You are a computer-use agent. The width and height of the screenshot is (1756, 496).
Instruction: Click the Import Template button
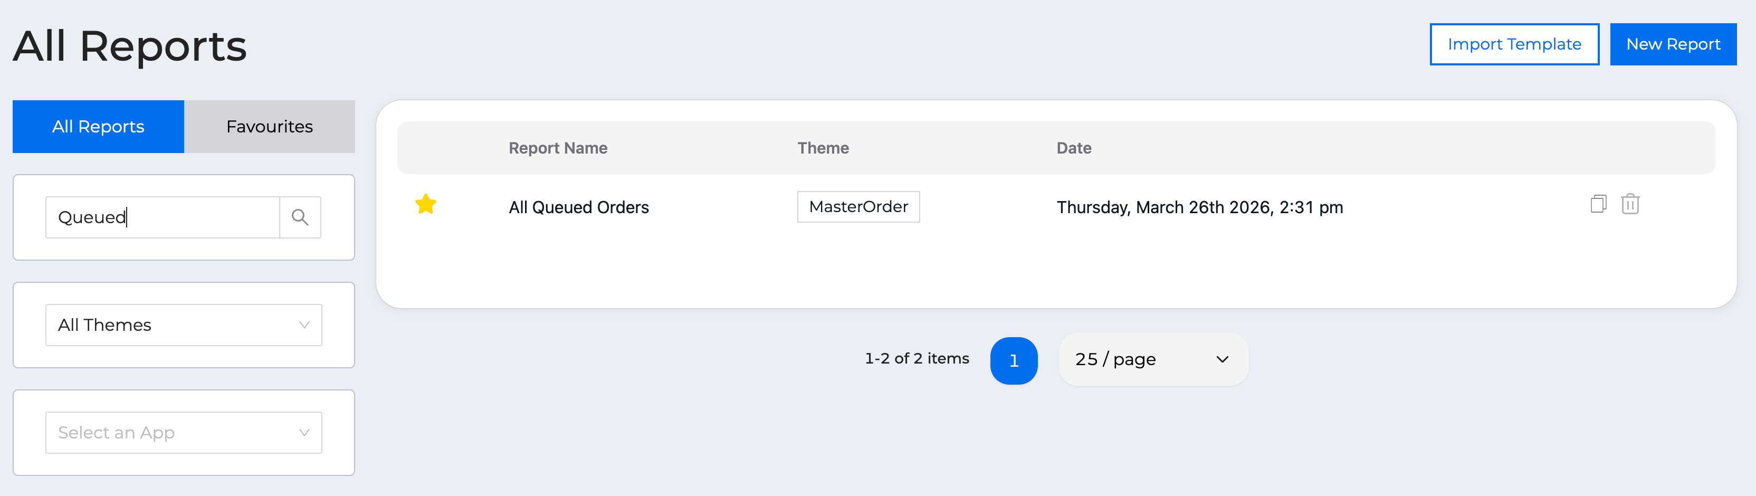pos(1514,44)
